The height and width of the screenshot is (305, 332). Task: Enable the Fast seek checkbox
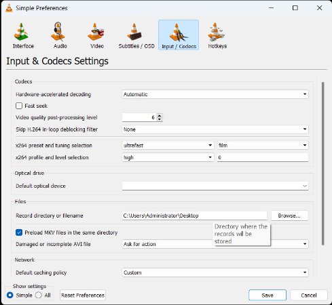click(x=19, y=106)
